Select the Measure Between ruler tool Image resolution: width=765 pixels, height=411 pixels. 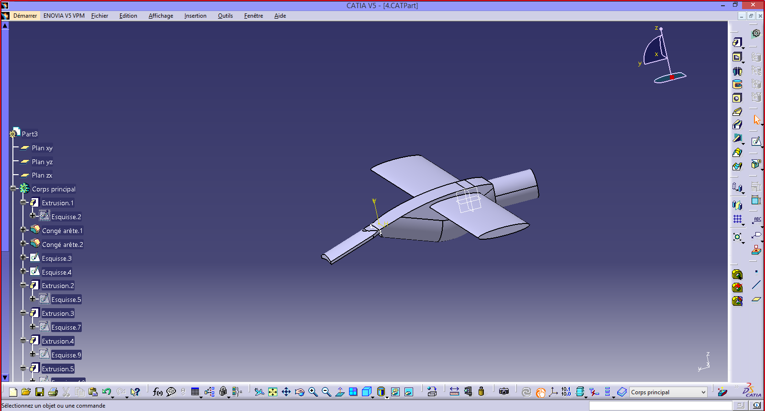coord(454,392)
